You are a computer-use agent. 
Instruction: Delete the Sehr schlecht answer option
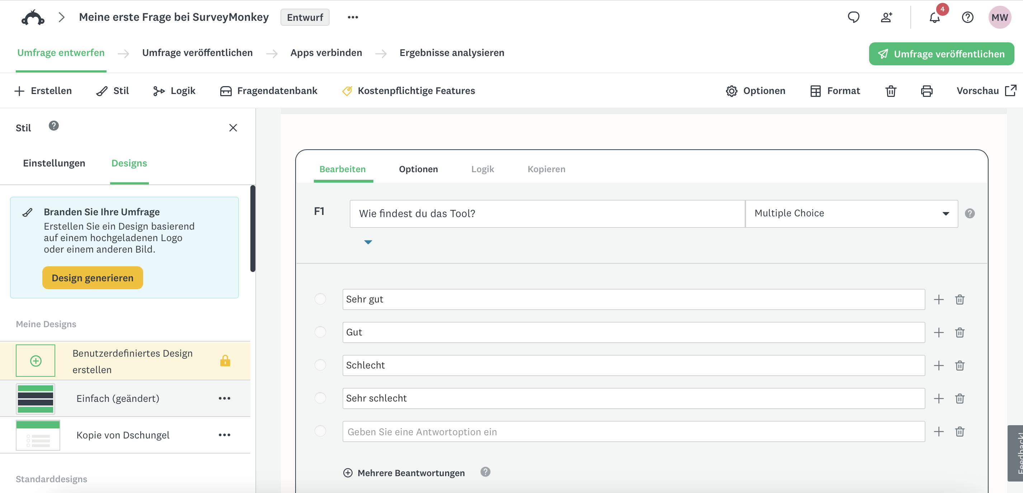click(960, 398)
